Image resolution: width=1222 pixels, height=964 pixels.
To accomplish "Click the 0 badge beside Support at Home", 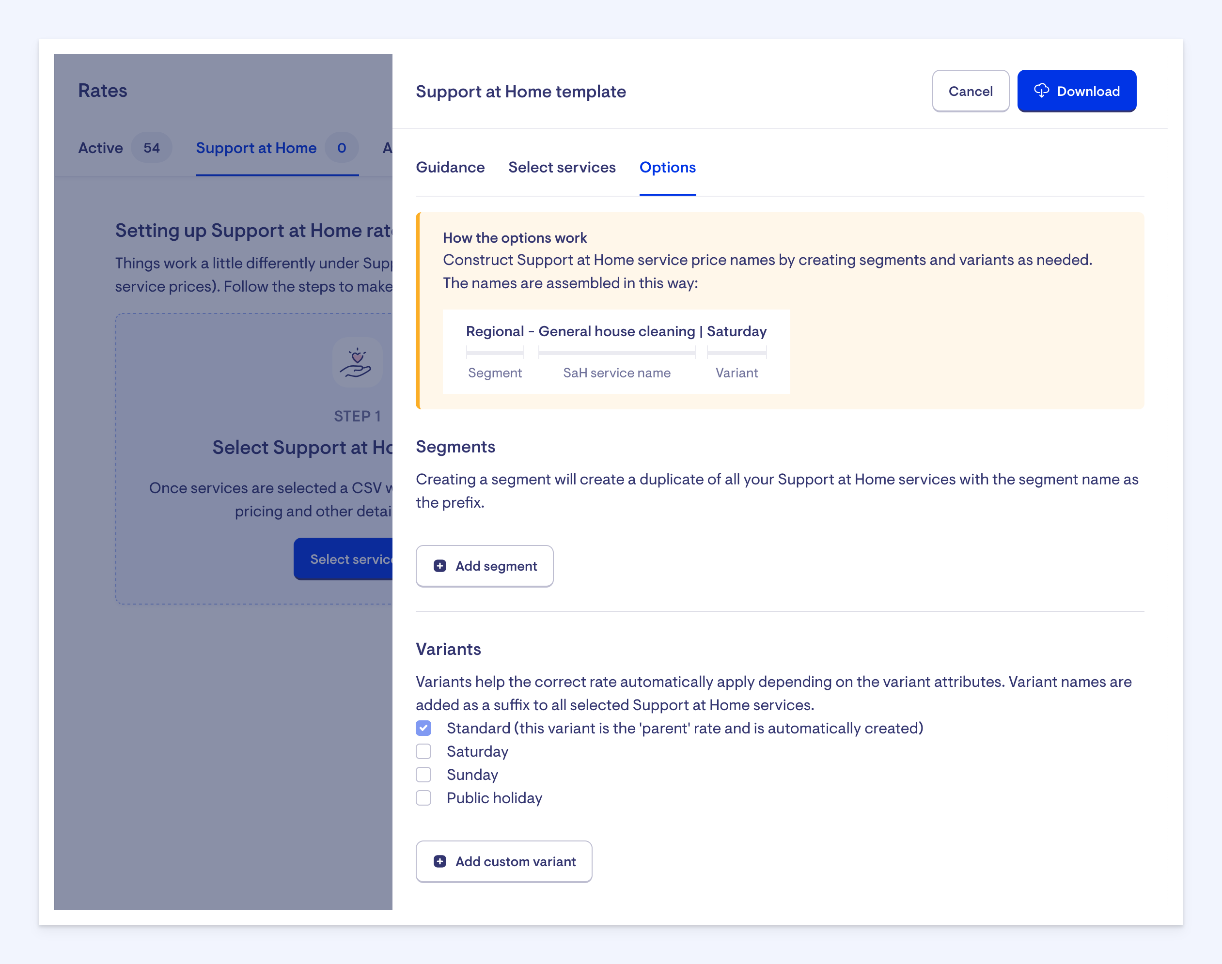I will pos(342,148).
